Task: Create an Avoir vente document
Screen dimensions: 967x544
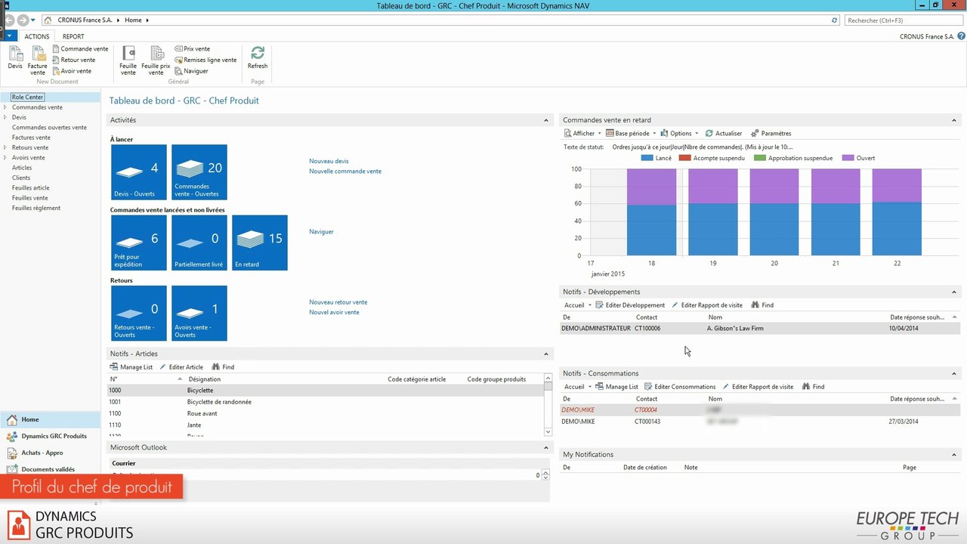Action: pos(72,71)
